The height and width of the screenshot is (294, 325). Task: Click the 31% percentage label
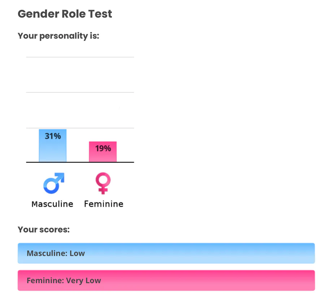pos(53,136)
